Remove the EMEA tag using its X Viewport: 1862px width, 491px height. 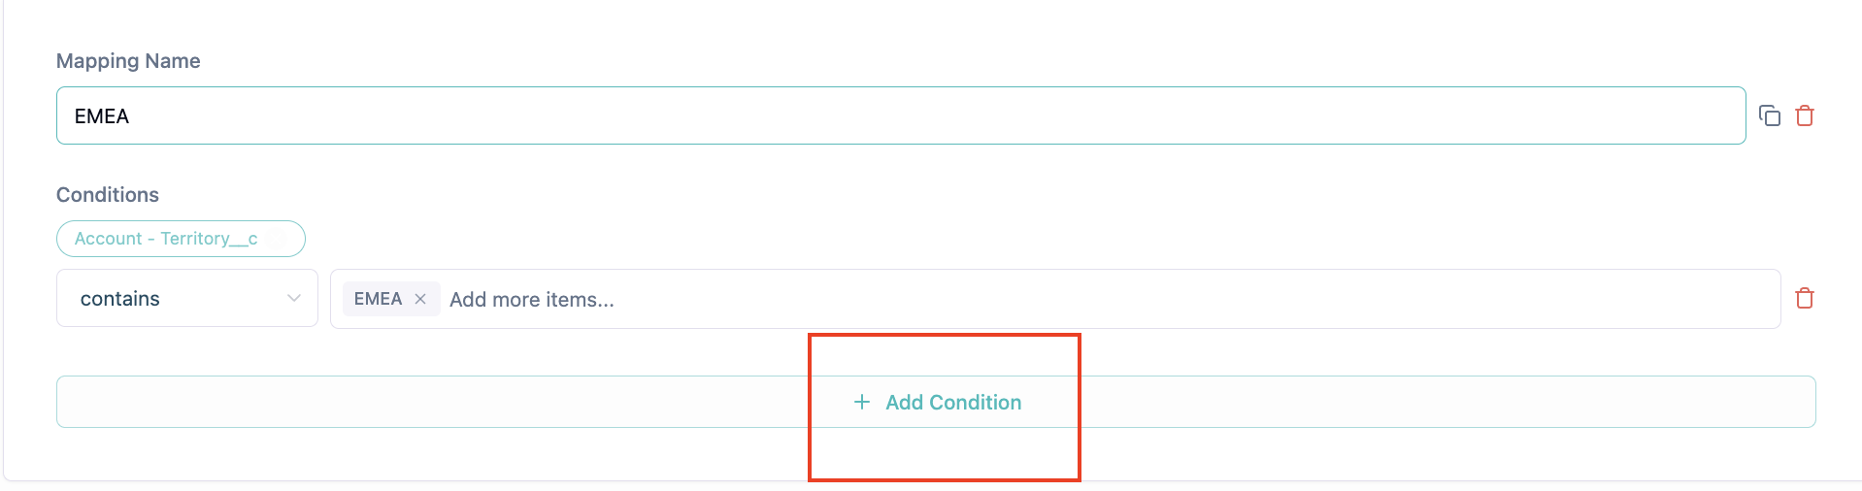click(x=420, y=299)
